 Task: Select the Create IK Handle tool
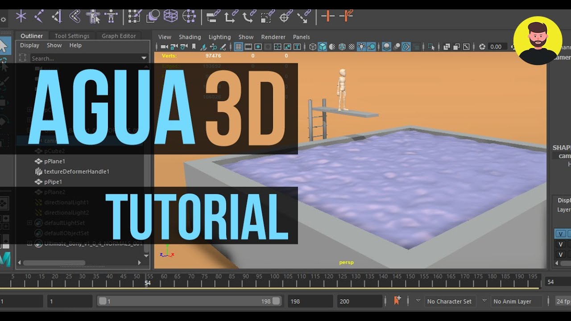(x=57, y=17)
